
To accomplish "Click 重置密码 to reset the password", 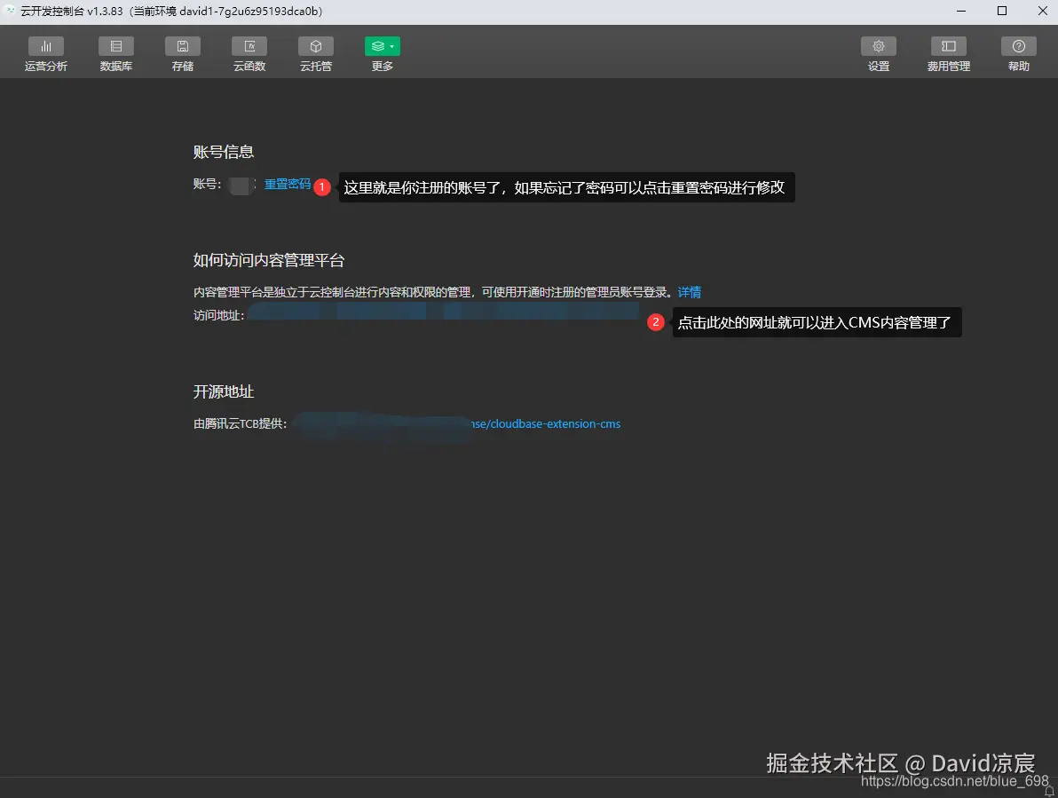I will tap(287, 184).
